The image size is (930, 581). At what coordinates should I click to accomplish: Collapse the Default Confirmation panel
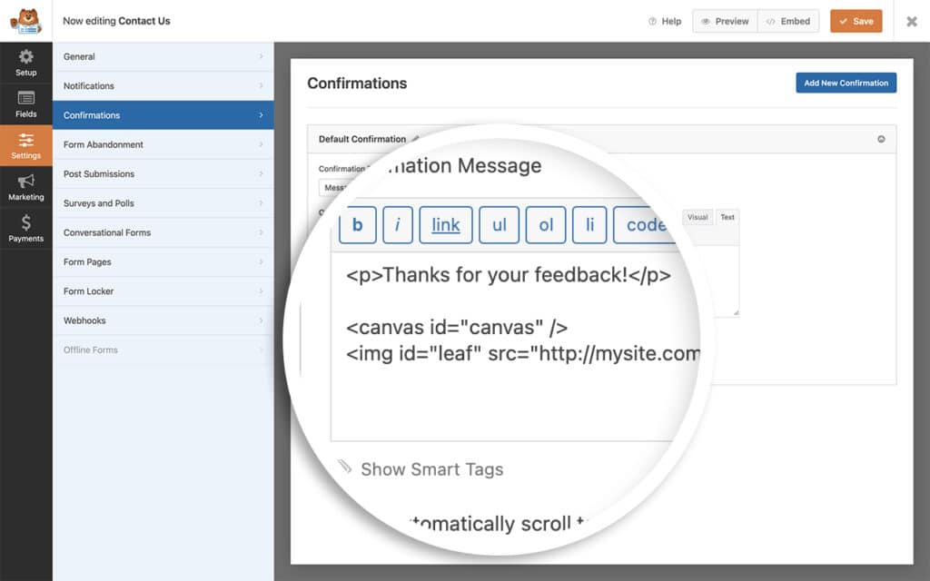pos(881,139)
